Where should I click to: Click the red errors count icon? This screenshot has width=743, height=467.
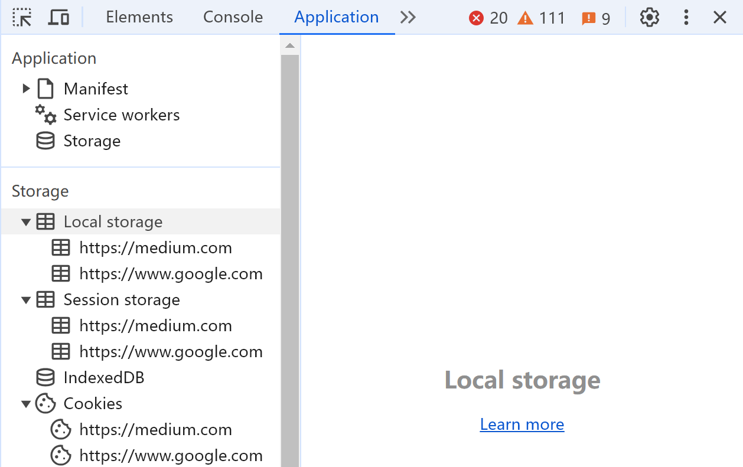coord(476,18)
